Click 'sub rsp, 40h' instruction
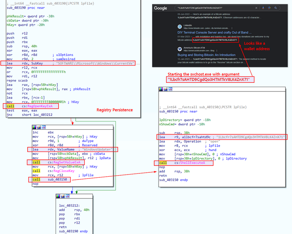The width and height of the screenshot is (292, 234). (x=22, y=46)
